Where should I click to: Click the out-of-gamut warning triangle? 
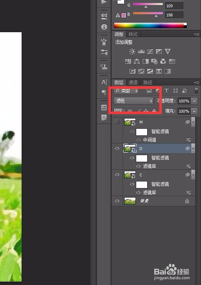[118, 15]
